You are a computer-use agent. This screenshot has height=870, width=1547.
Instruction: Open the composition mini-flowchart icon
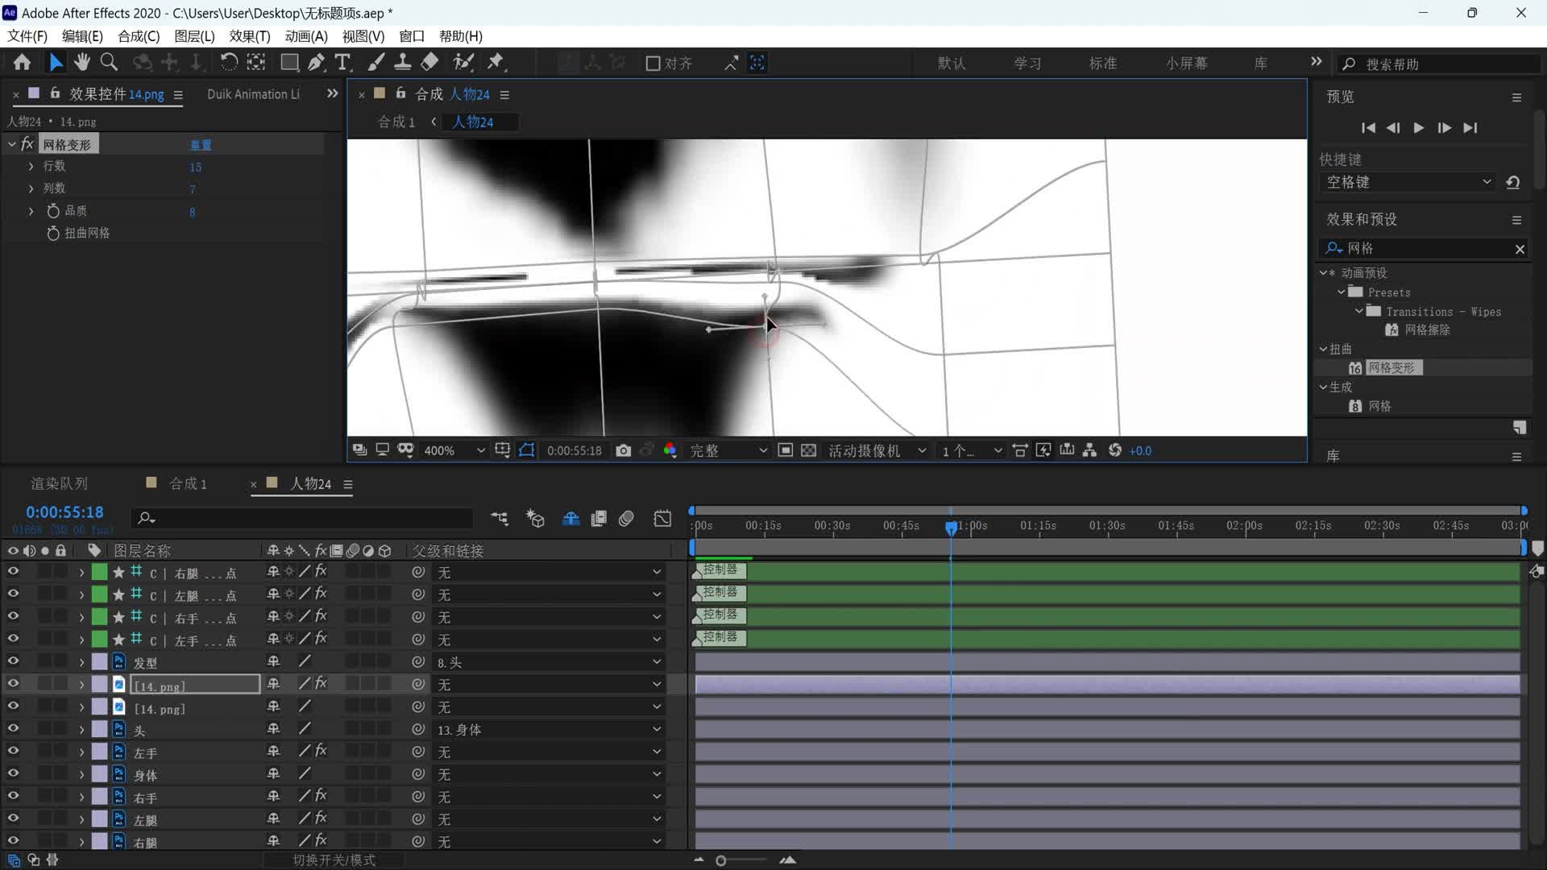coord(500,519)
